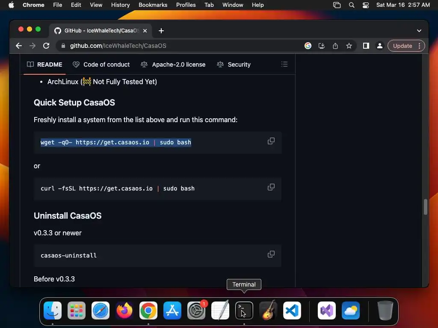Image resolution: width=438 pixels, height=328 pixels.
Task: Open Chrome three-dot menu
Action: (419, 46)
